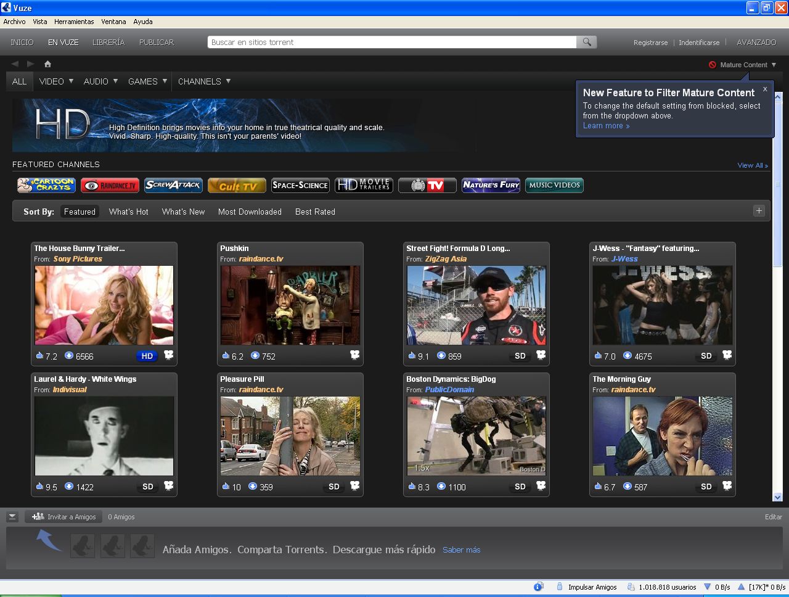Open the Sony Pictures publisher link
The height and width of the screenshot is (597, 789).
click(x=78, y=259)
